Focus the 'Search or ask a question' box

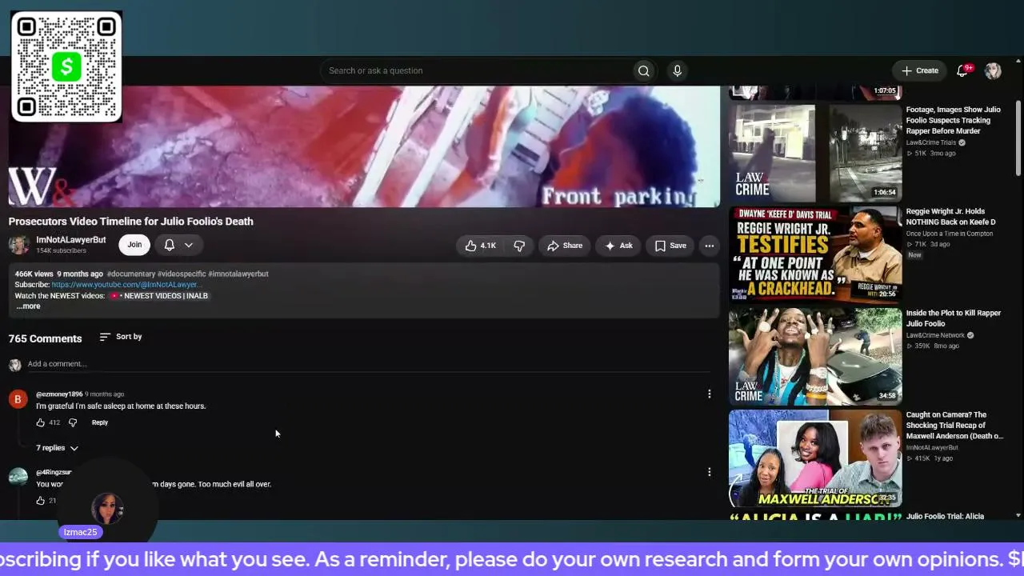tap(475, 70)
